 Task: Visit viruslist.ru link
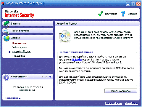[131, 103]
